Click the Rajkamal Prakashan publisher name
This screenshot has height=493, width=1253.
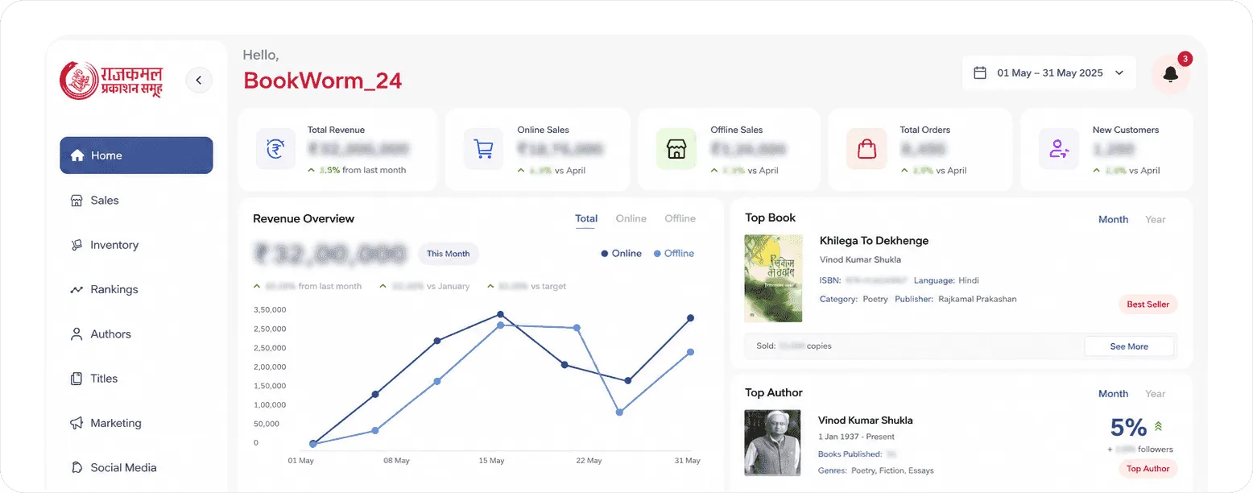pos(978,299)
